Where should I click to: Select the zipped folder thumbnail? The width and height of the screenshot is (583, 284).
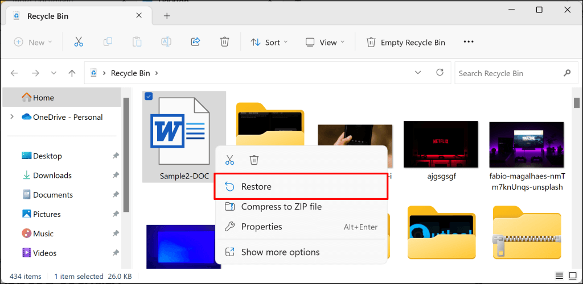click(527, 232)
